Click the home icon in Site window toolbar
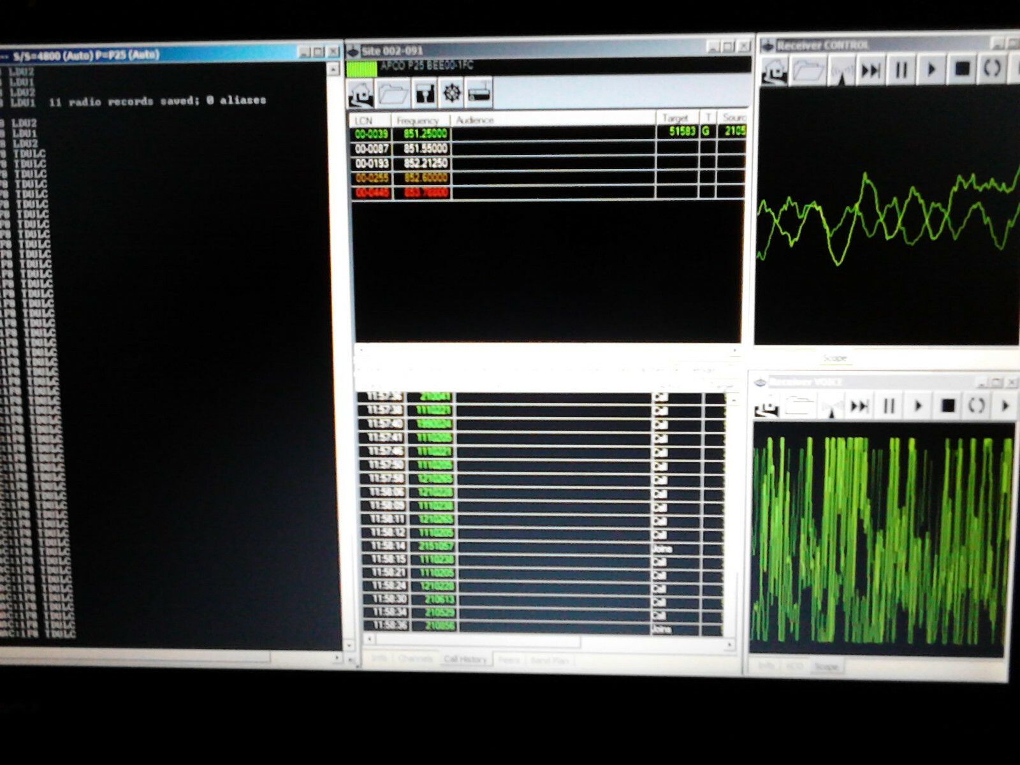The width and height of the screenshot is (1020, 765). (361, 94)
